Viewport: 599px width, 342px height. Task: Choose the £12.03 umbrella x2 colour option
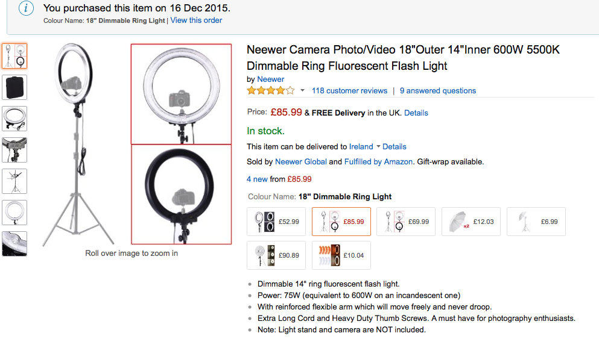[471, 222]
